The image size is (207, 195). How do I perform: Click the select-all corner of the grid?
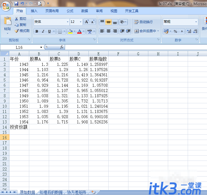(x=5, y=54)
